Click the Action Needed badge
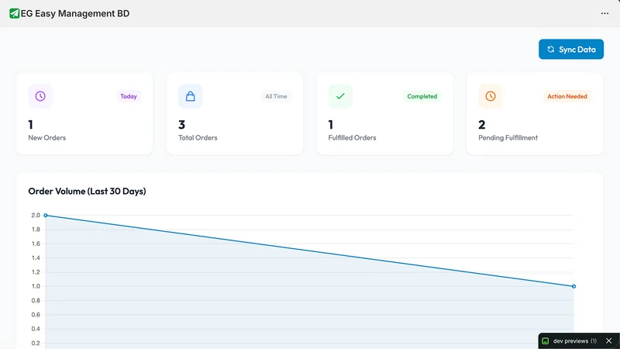This screenshot has width=620, height=349. point(567,96)
